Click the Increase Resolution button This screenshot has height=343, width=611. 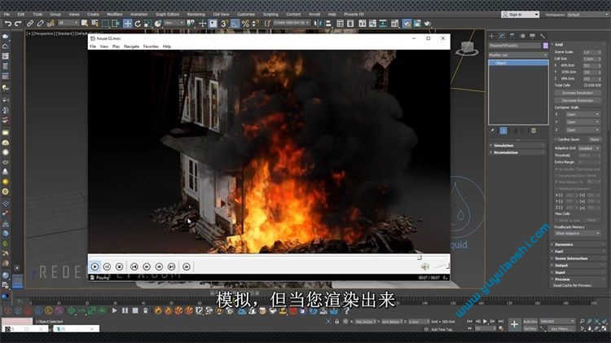click(577, 93)
